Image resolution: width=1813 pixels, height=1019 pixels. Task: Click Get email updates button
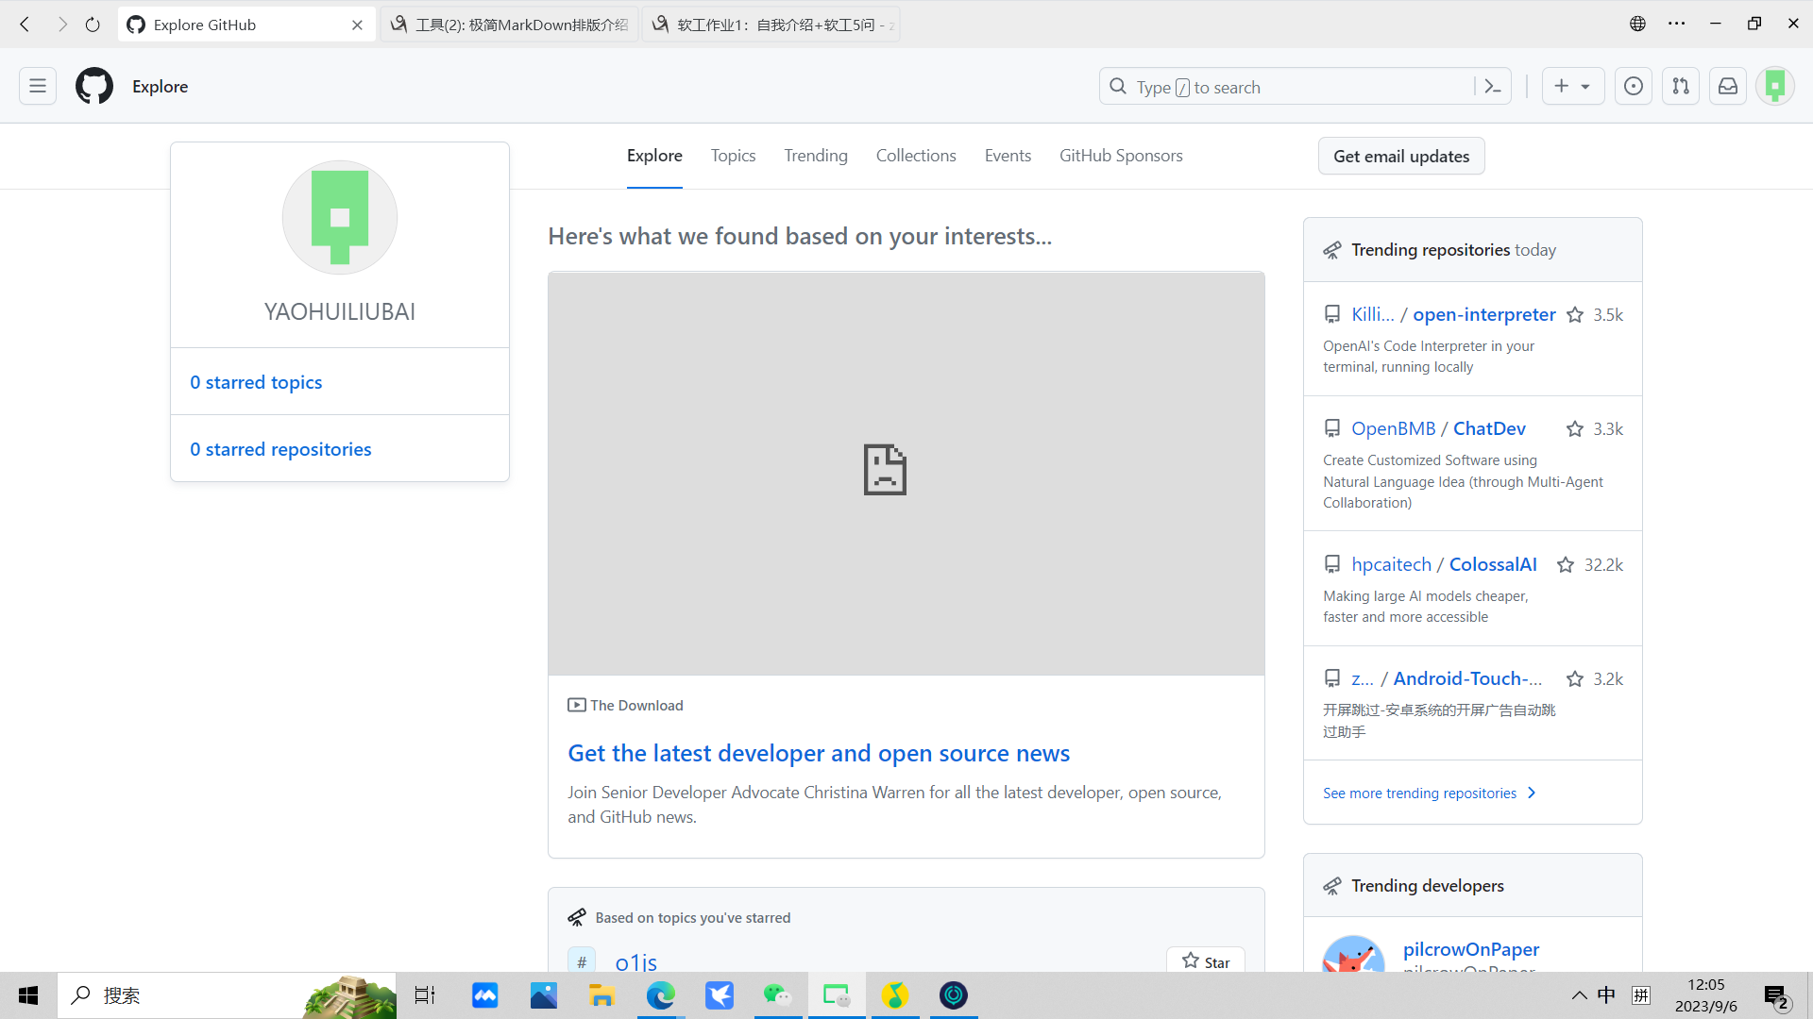(1400, 157)
